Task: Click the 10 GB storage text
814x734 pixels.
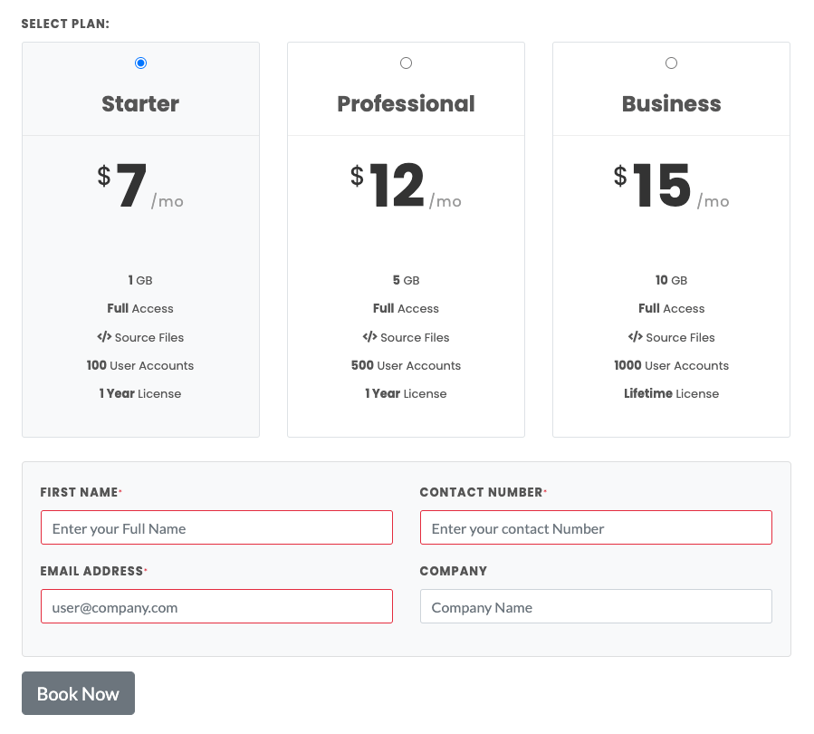Action: [x=671, y=280]
